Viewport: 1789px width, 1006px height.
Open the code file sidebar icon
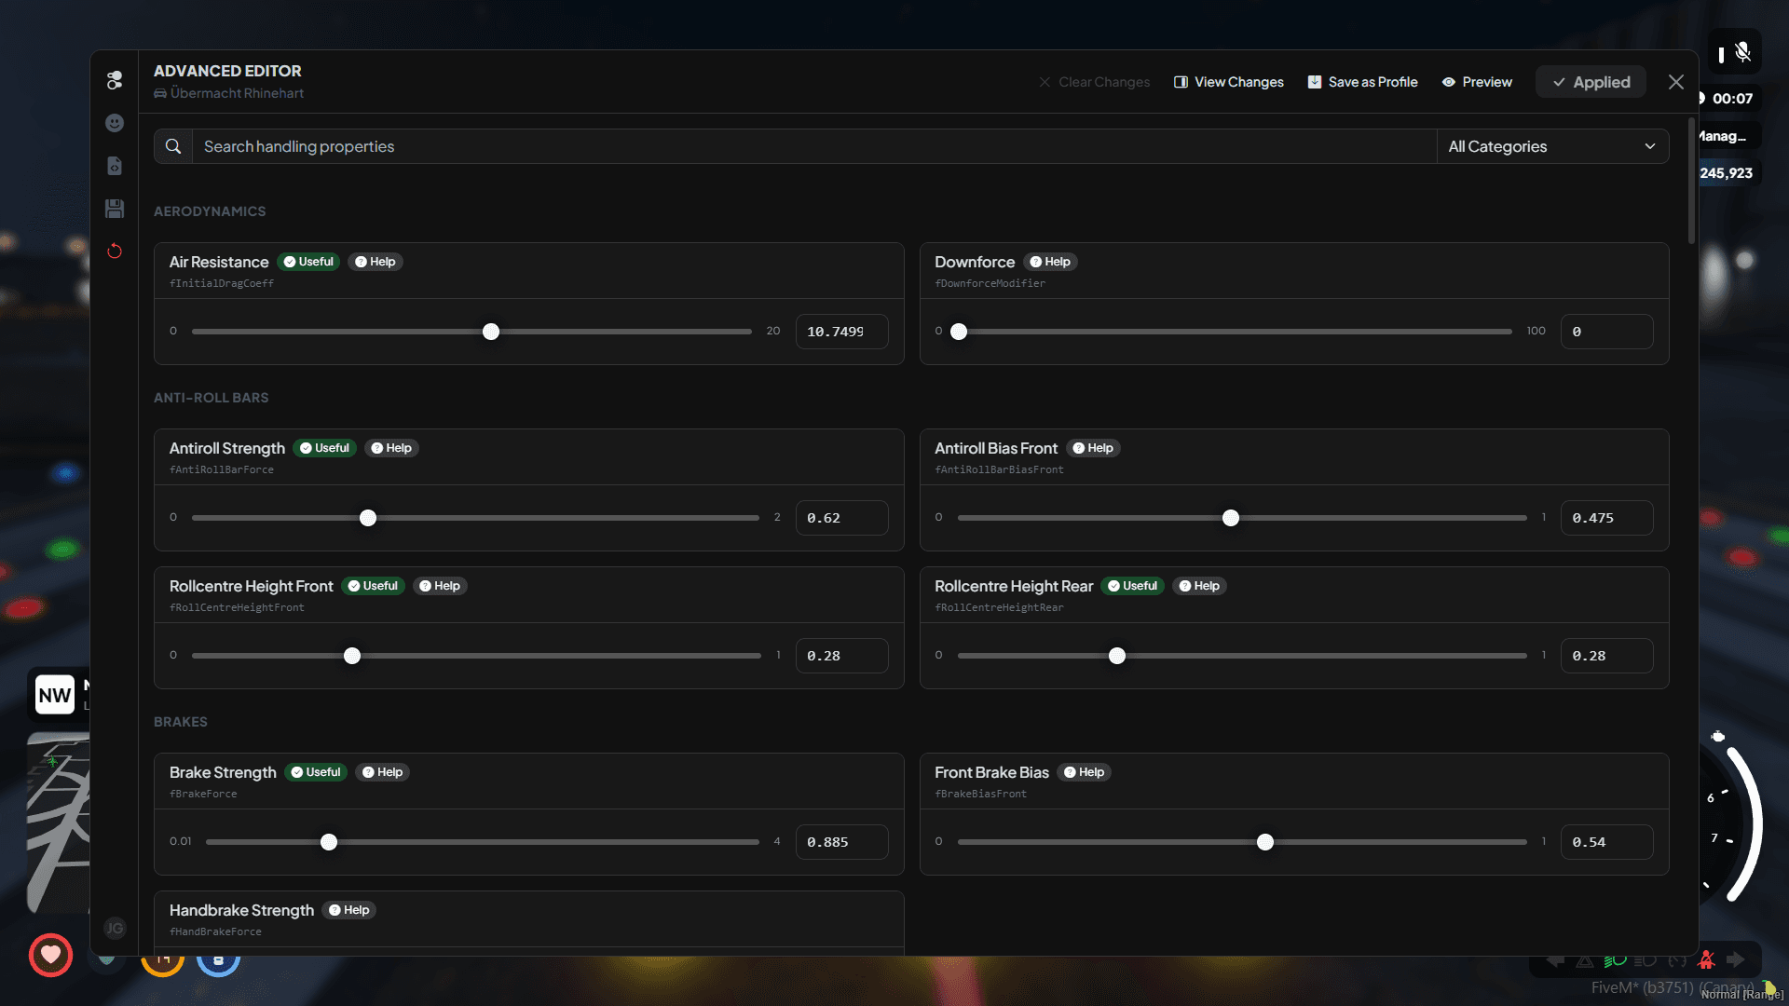pos(115,166)
